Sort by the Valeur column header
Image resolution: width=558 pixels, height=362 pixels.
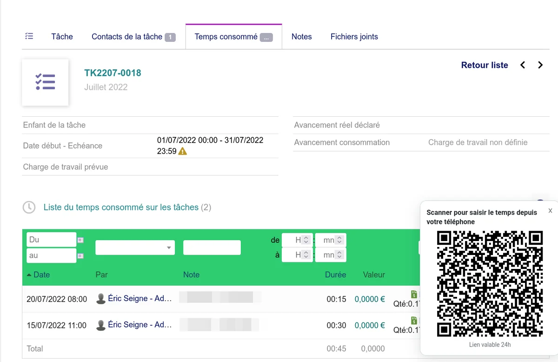point(374,275)
